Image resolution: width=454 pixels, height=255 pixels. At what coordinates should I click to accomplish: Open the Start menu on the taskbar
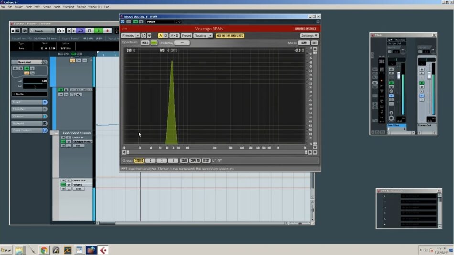(x=6, y=250)
